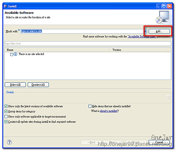Click the Add... button
The height and width of the screenshot is (151, 176).
159,31
